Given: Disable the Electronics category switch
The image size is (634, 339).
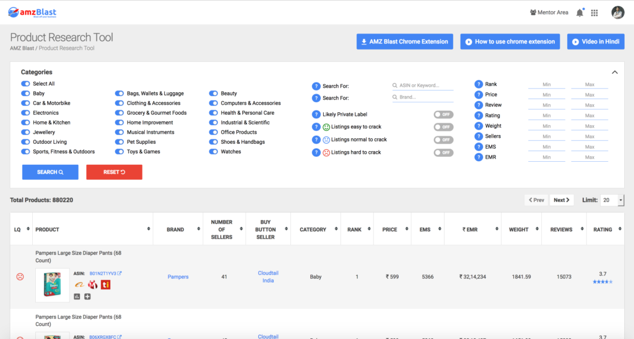Looking at the screenshot, I should [26, 113].
